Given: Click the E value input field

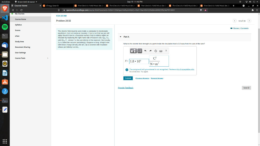Looking at the screenshot, I should click(x=139, y=61).
